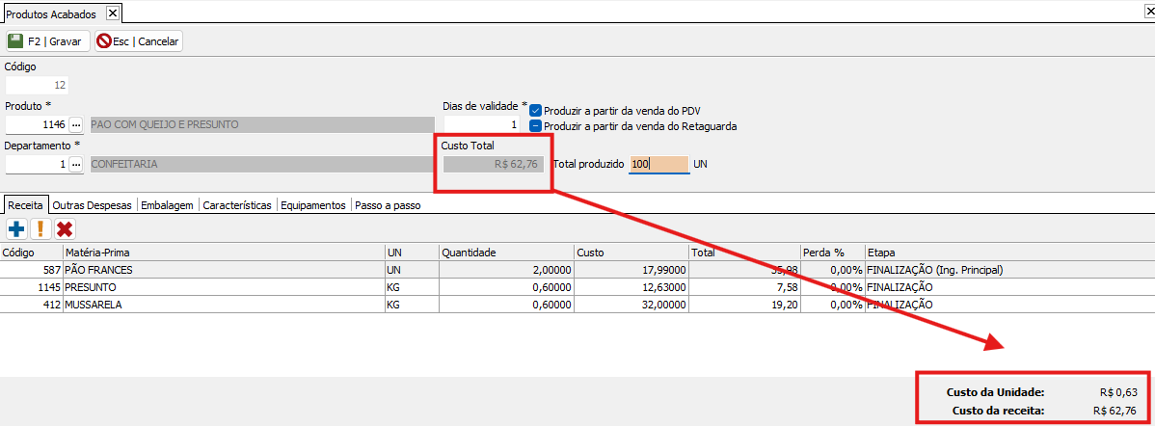Click the blue plus add ingredient icon
This screenshot has width=1155, height=426.
coord(16,228)
